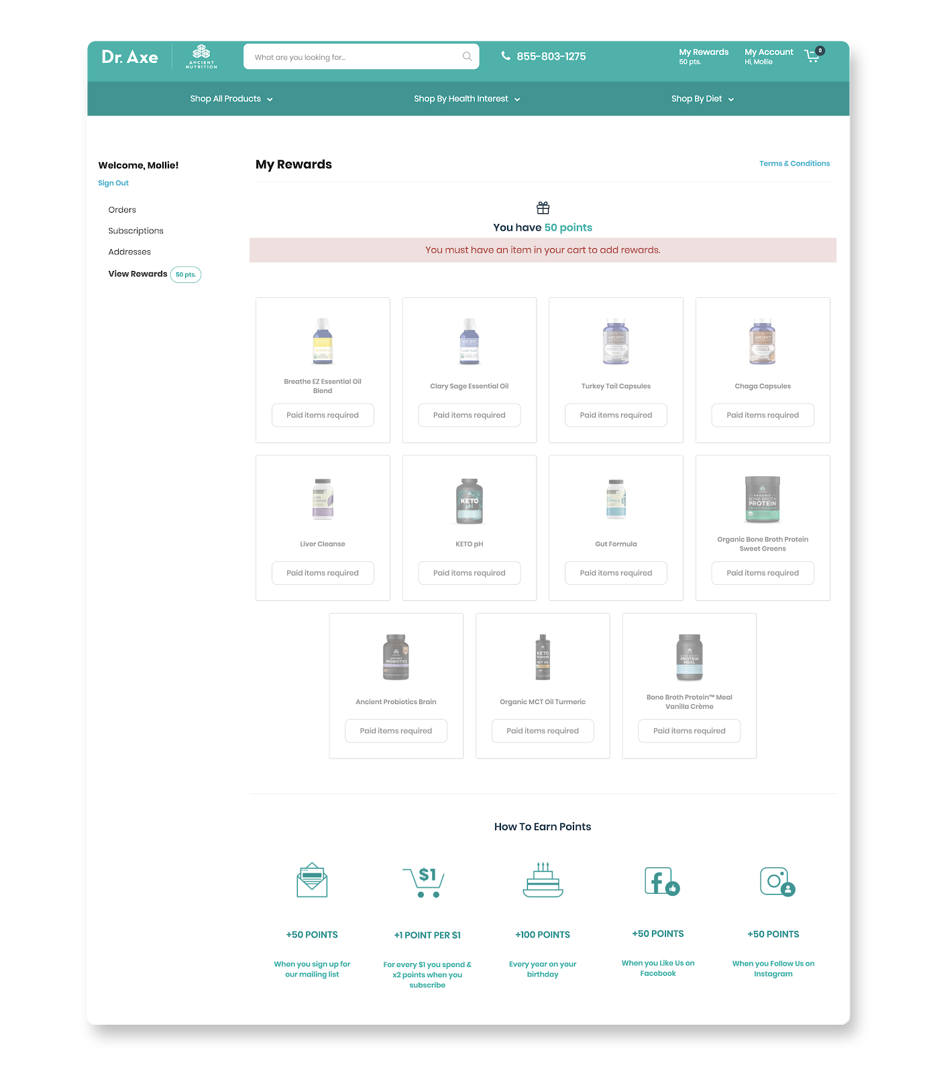
Task: Click the '+1 POINT PER $1' text
Action: click(427, 935)
